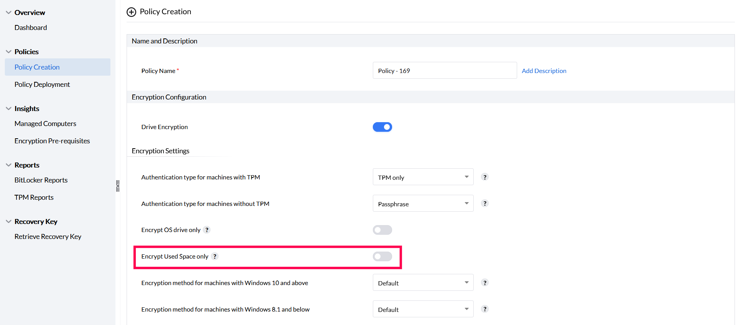Click help icon for Windows 10 encryption method
This screenshot has height=325, width=738.
485,283
